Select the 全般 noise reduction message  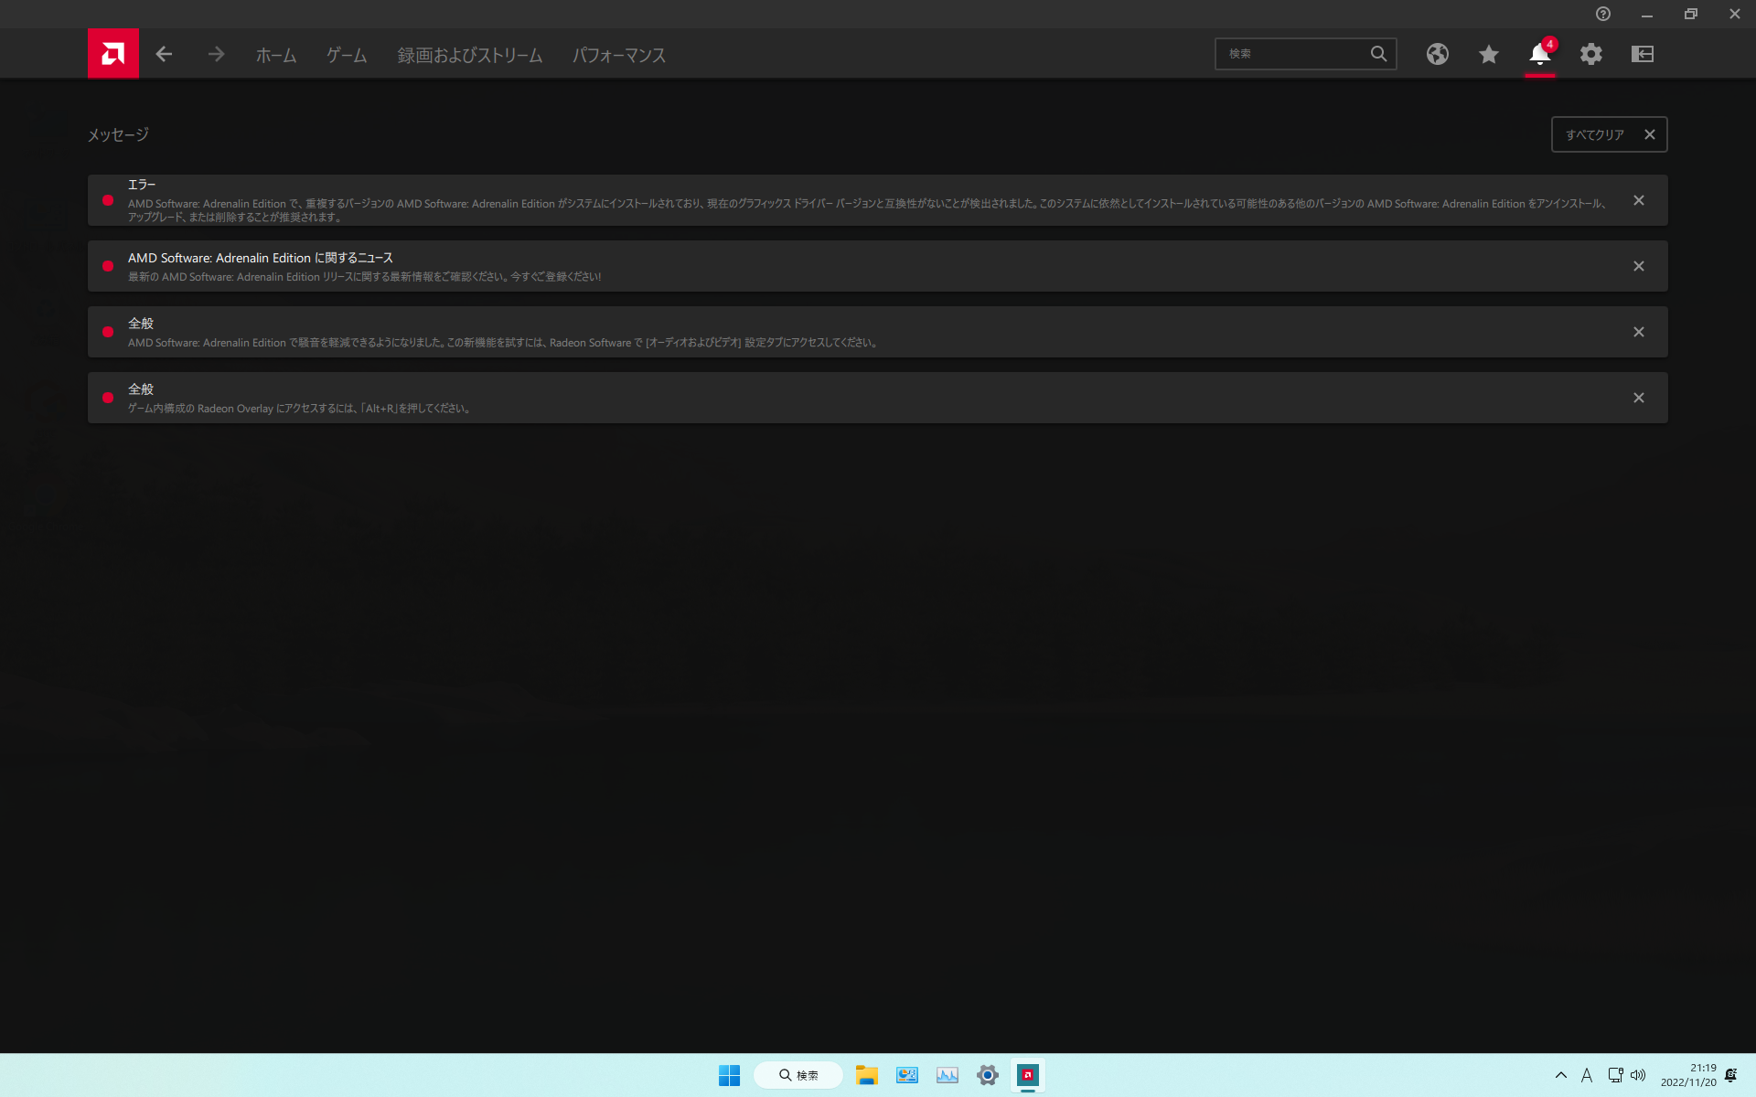click(878, 332)
